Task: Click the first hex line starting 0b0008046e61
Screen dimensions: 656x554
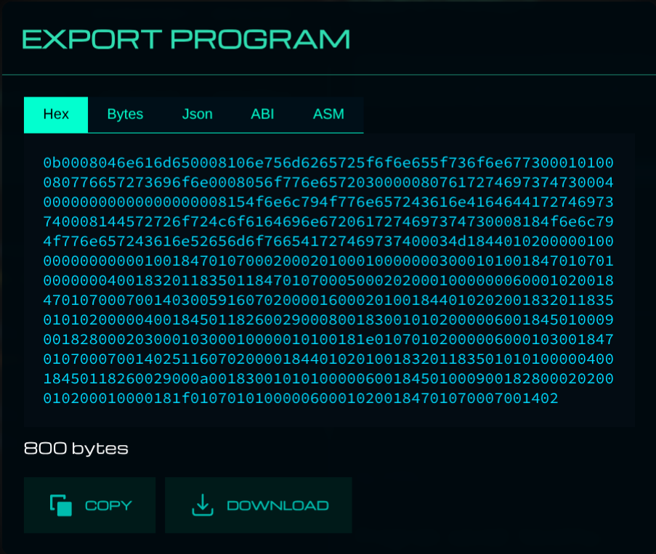Action: tap(328, 162)
